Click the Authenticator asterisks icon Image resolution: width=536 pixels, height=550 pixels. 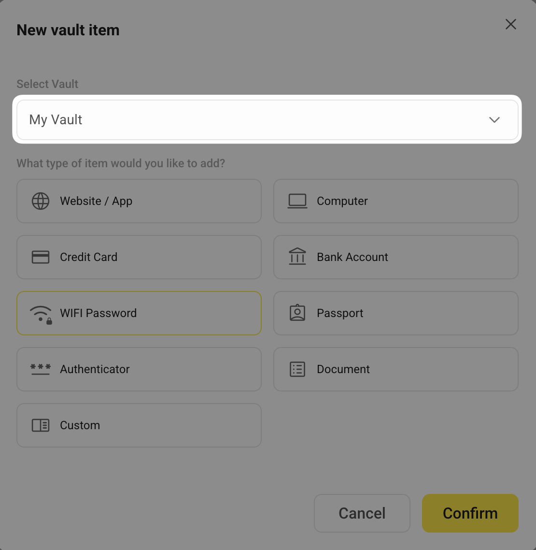click(41, 369)
